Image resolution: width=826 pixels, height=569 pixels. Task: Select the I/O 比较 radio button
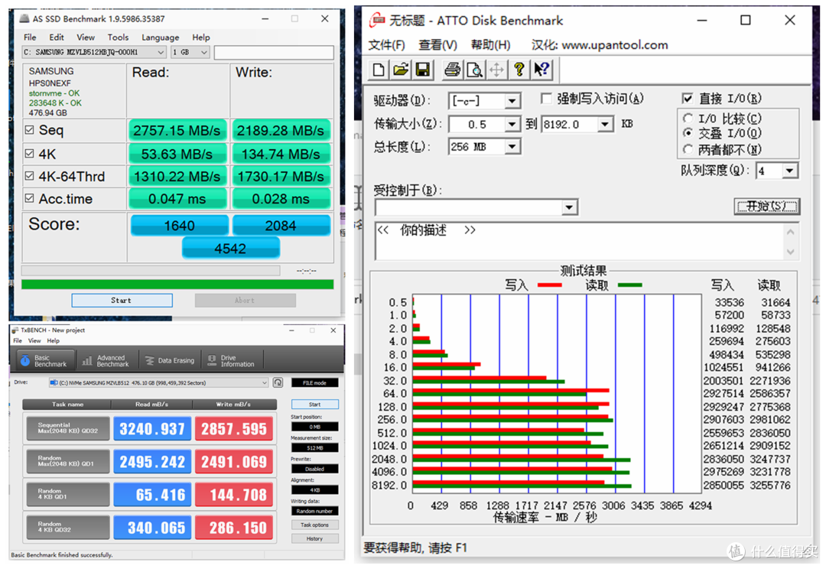(688, 118)
